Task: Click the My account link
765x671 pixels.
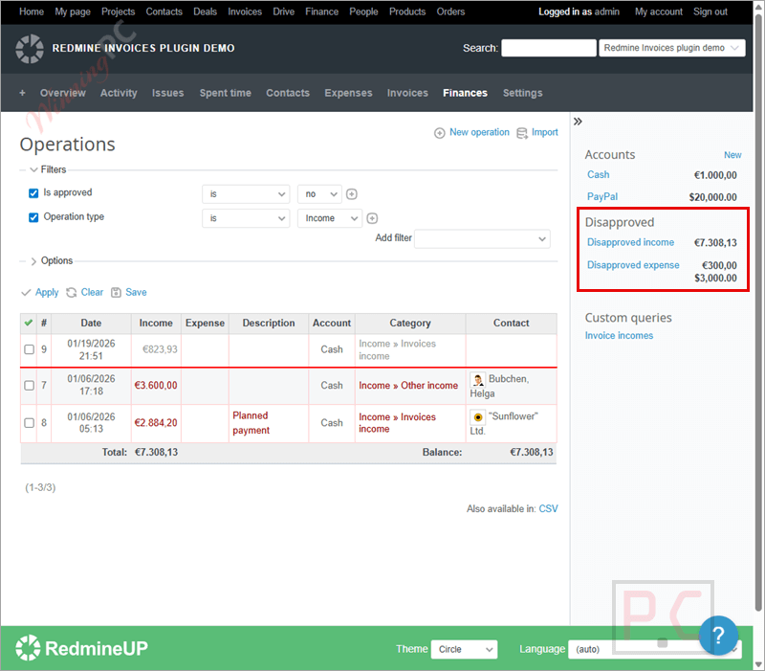Action: click(659, 11)
